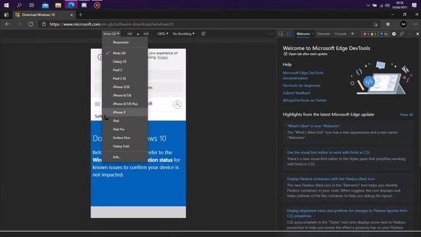The image size is (421, 237).
Task: Open the browser profile avatar
Action: point(403,24)
